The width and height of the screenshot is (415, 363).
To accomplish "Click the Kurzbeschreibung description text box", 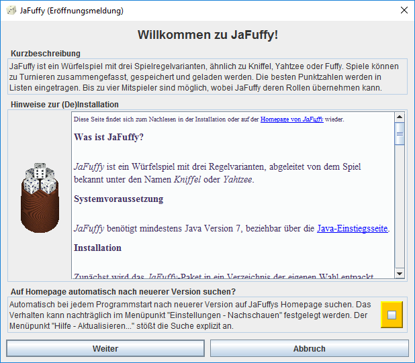I will (207, 77).
